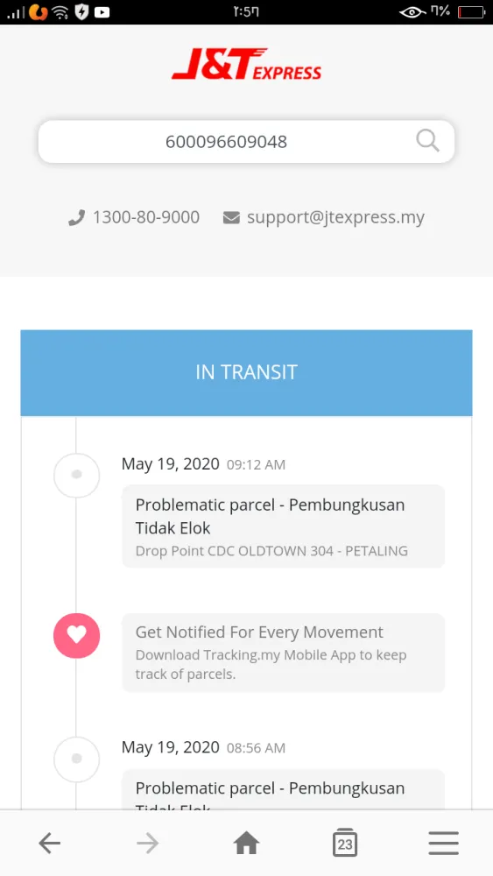Tap the pink heart notification icon
This screenshot has height=876, width=493.
(x=76, y=636)
